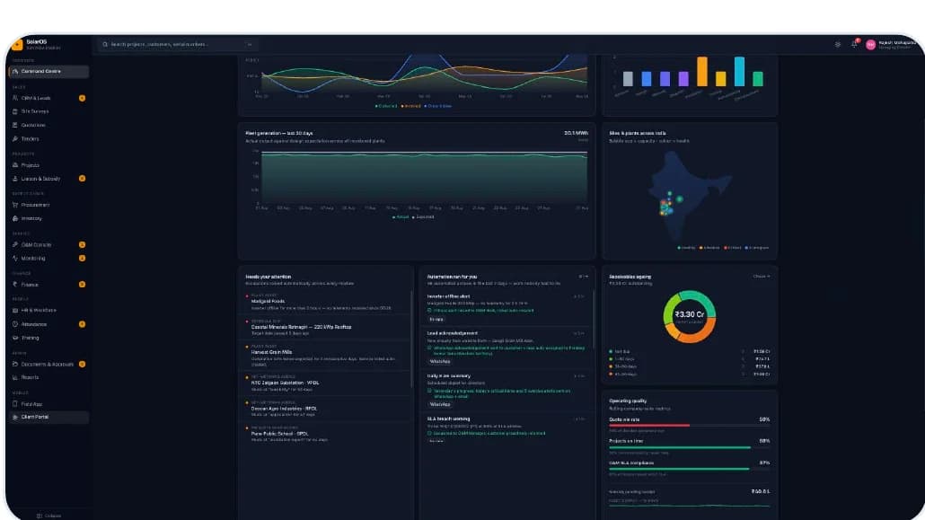Toggle Actual series in fleet generation legend
This screenshot has width=925, height=520.
(401, 217)
